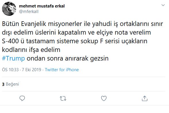Viewport: 169px width, 113px height.
Task: Click the word Evanjelik in the tweet
Action: click(x=34, y=24)
